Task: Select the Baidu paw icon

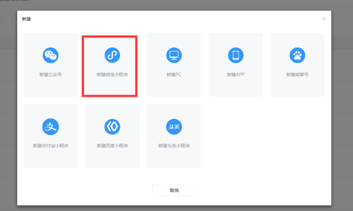Action: pyautogui.click(x=297, y=55)
